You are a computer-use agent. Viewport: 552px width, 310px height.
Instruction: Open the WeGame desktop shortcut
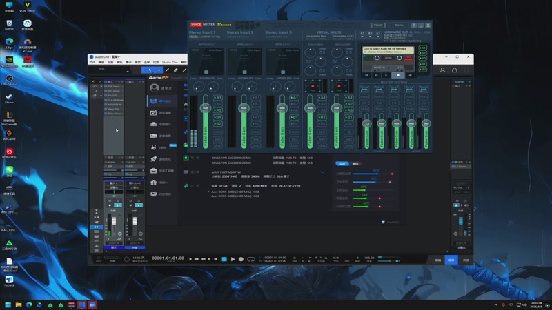(9, 135)
